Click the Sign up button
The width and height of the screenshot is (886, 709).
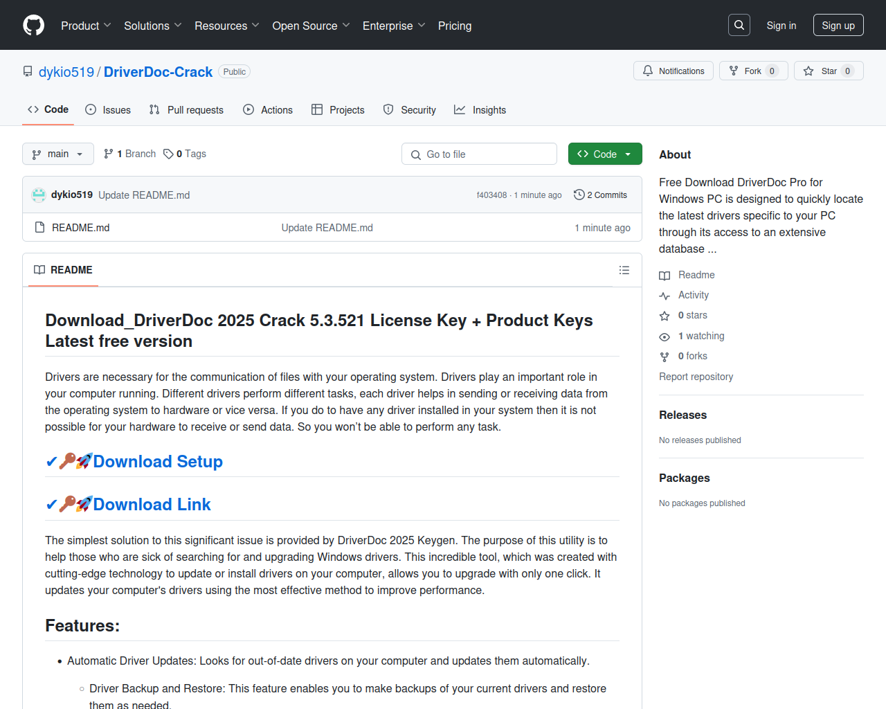(838, 25)
